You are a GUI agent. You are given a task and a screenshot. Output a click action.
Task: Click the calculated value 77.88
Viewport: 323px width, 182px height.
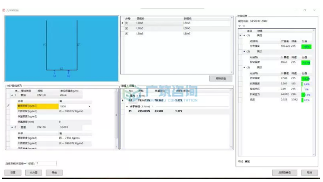[x=284, y=78]
